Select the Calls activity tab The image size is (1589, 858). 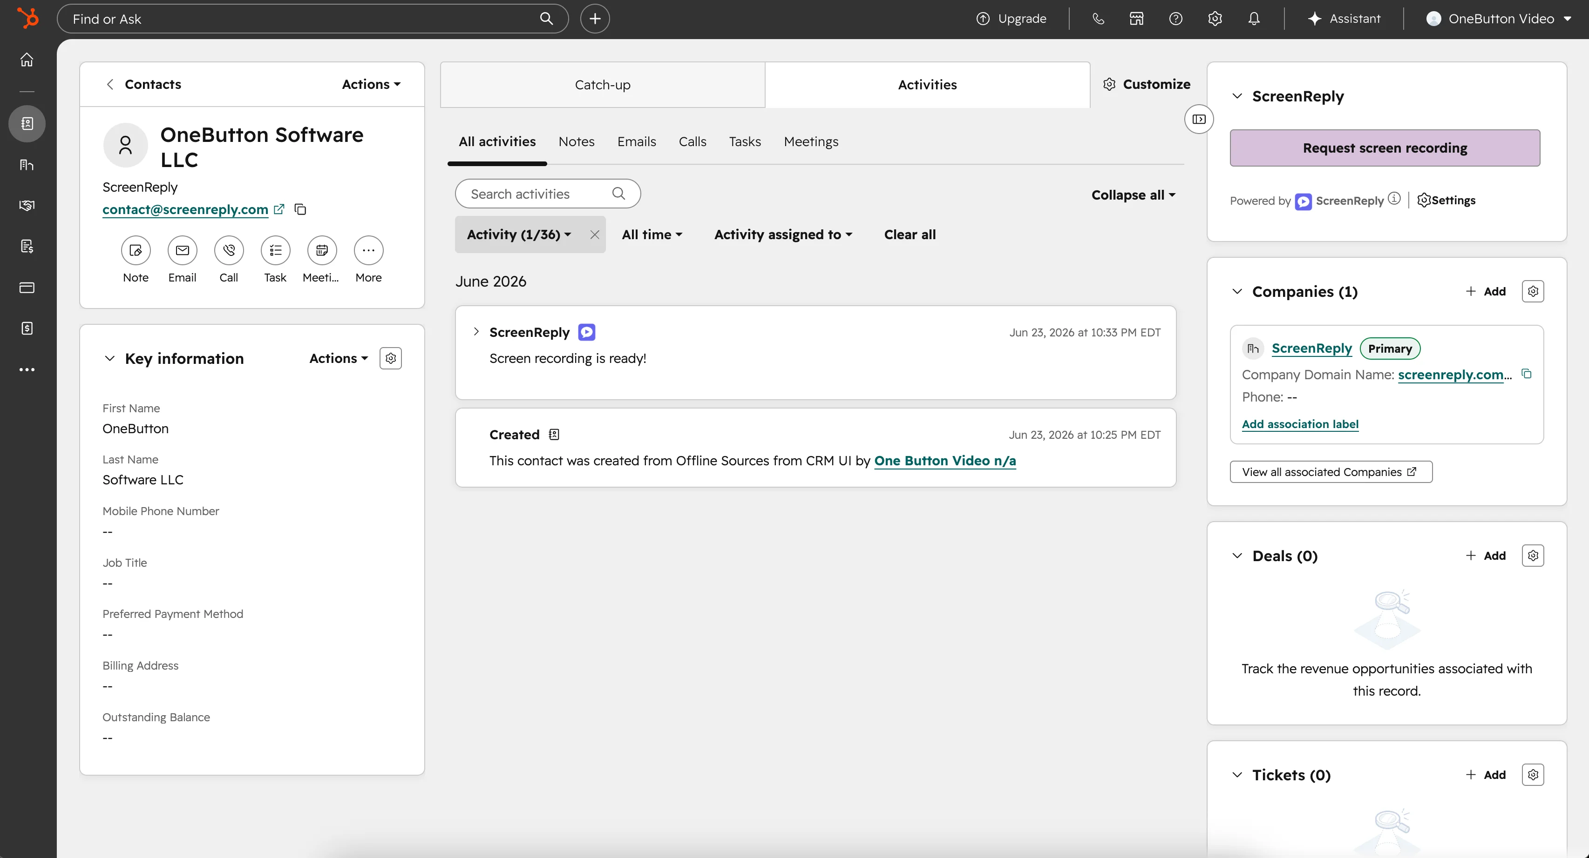click(x=692, y=142)
